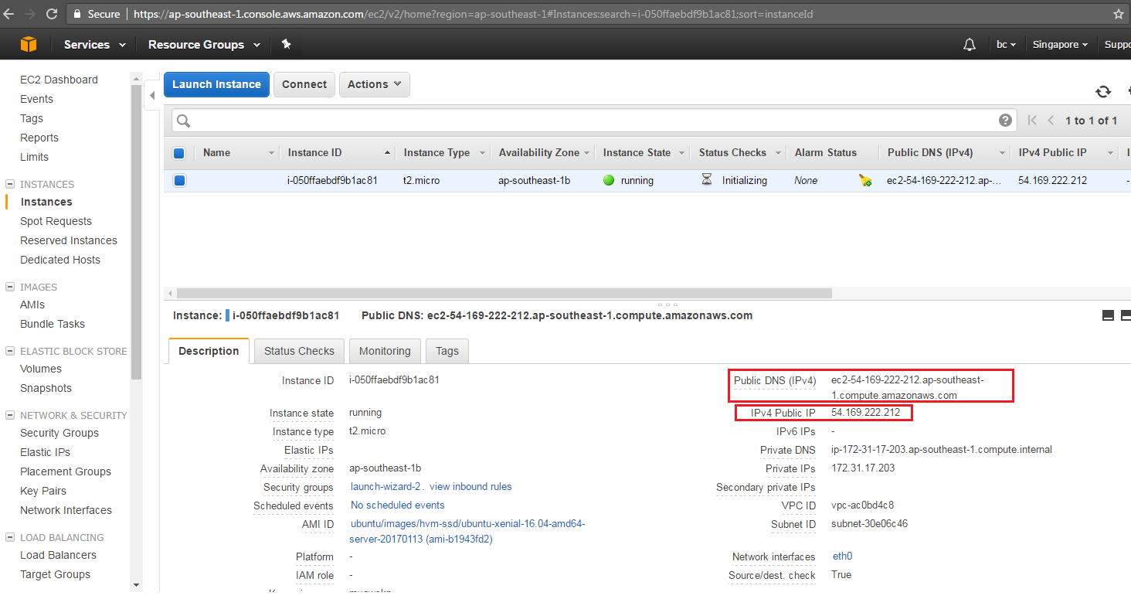The height and width of the screenshot is (599, 1131).
Task: Click the full-width pane layout icon
Action: (x=1125, y=315)
